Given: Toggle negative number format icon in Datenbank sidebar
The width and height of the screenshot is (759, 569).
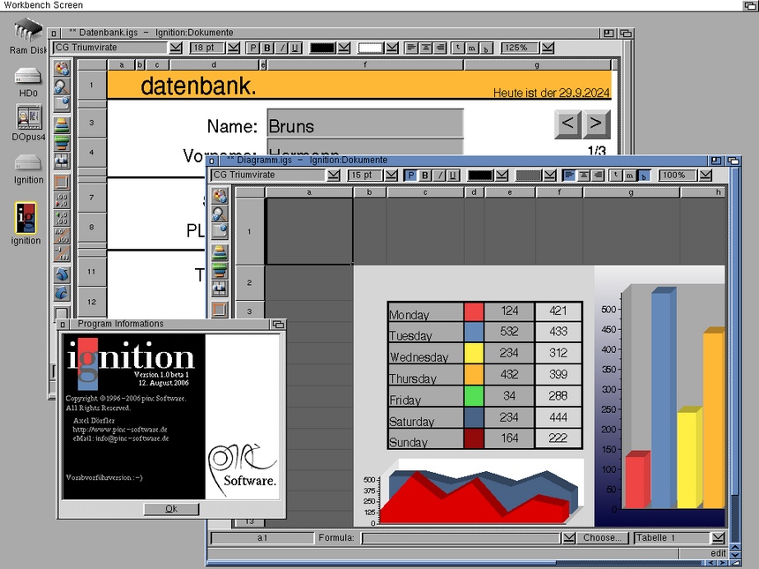Looking at the screenshot, I should (x=62, y=253).
